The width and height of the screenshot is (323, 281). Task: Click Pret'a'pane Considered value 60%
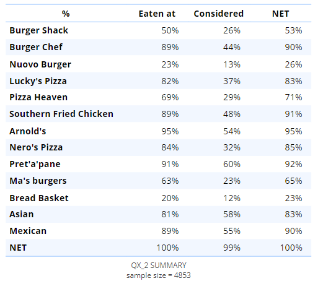click(x=232, y=164)
